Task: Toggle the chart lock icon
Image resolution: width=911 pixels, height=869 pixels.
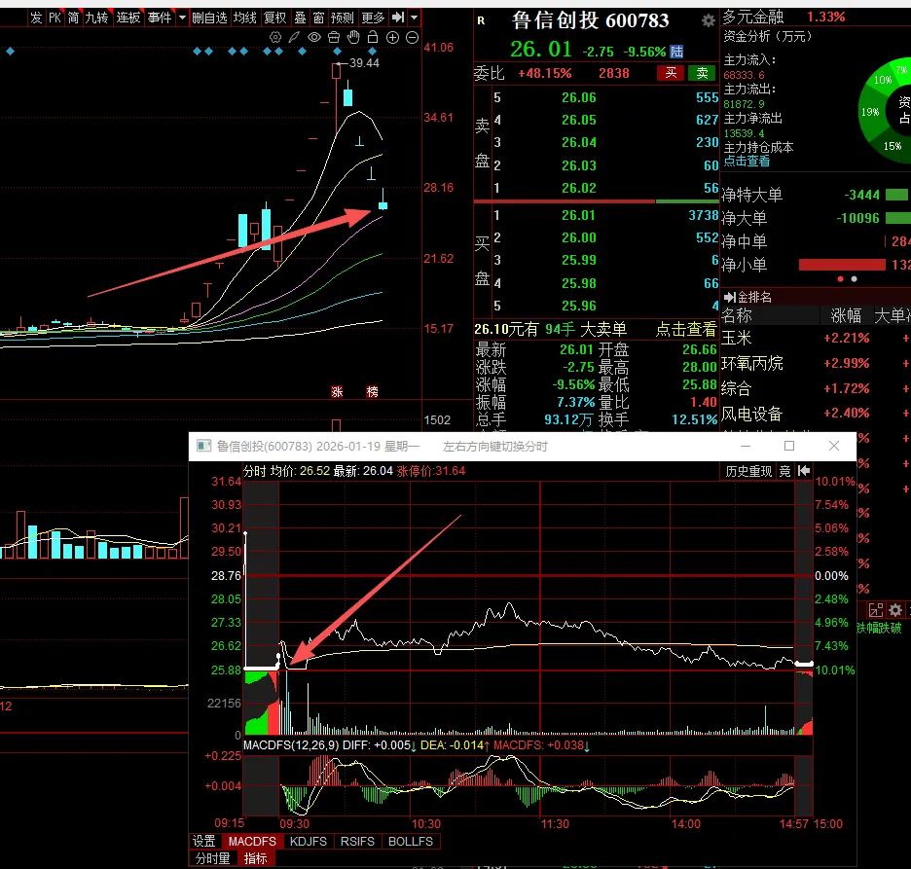Action: [x=373, y=38]
